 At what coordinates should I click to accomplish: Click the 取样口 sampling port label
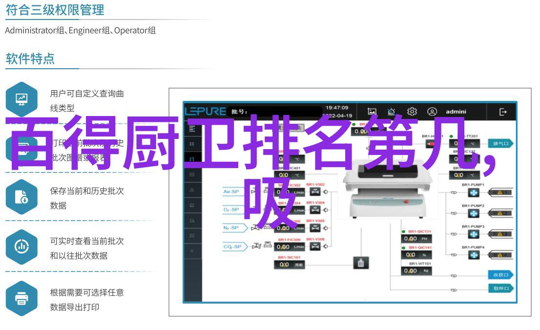[x=500, y=289]
